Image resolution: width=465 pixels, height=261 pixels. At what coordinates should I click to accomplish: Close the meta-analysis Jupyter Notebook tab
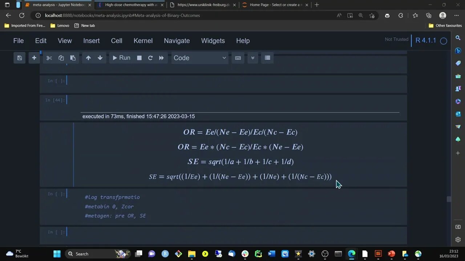[90, 5]
